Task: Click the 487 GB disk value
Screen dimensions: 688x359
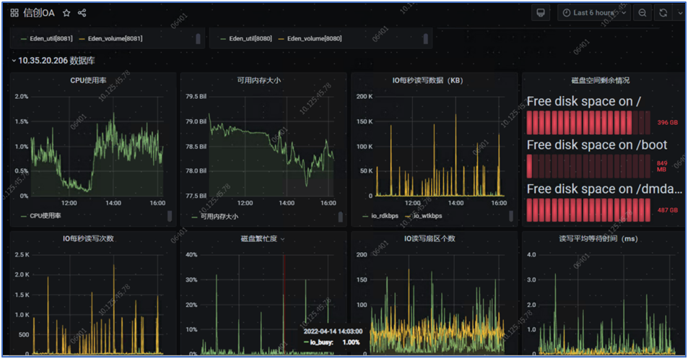Action: coord(667,210)
